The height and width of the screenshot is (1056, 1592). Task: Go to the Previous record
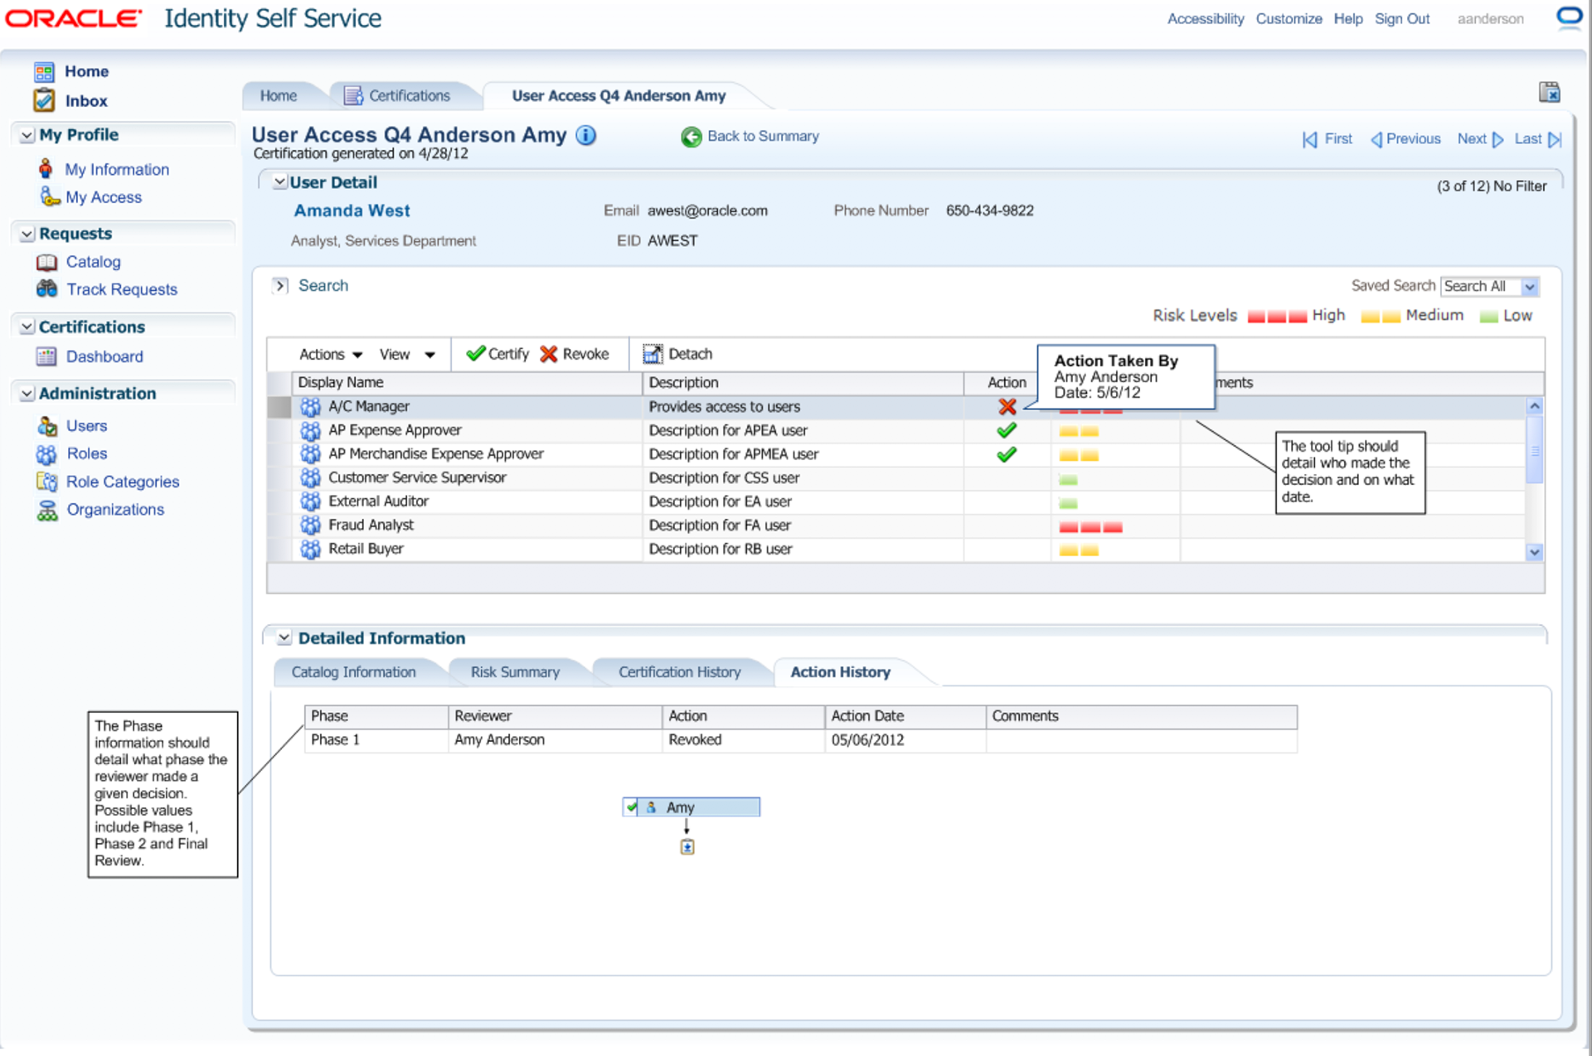pyautogui.click(x=1405, y=139)
